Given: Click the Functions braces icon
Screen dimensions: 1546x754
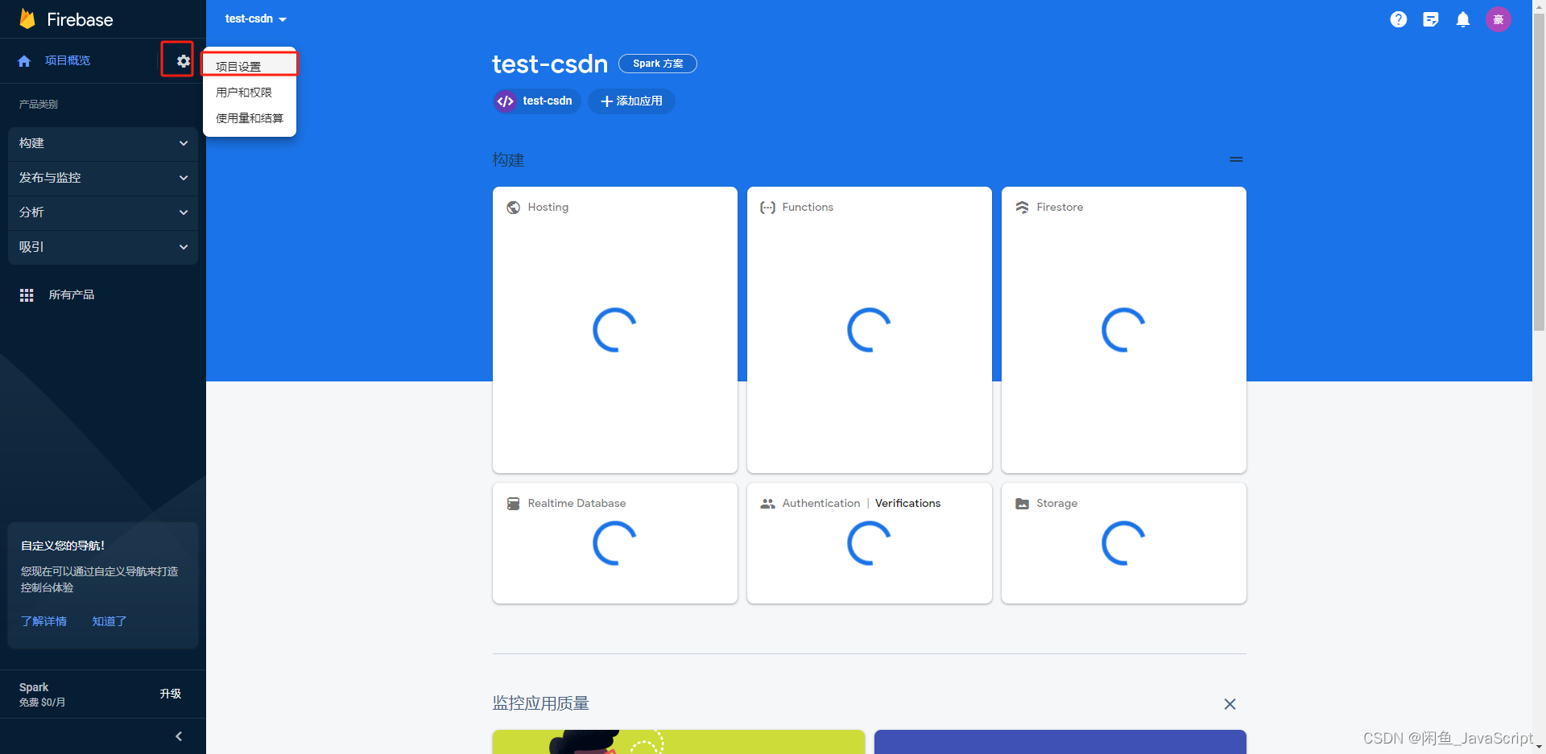Looking at the screenshot, I should (767, 208).
